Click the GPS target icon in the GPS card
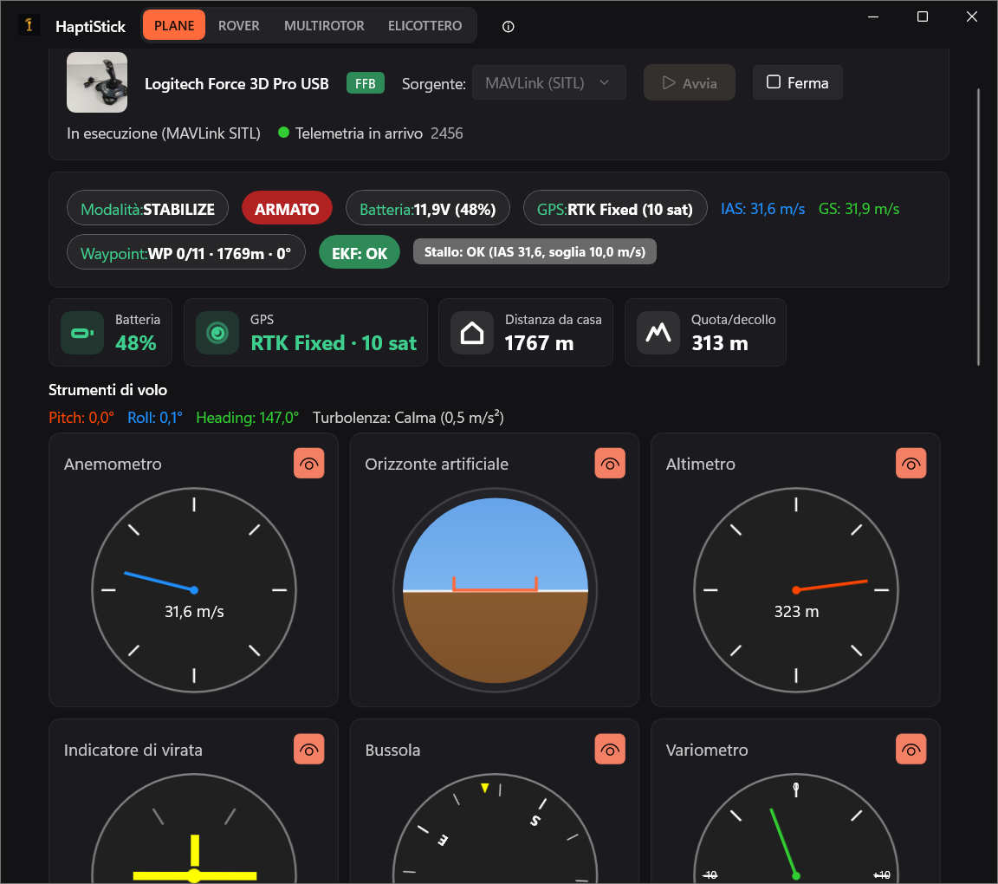 217,333
